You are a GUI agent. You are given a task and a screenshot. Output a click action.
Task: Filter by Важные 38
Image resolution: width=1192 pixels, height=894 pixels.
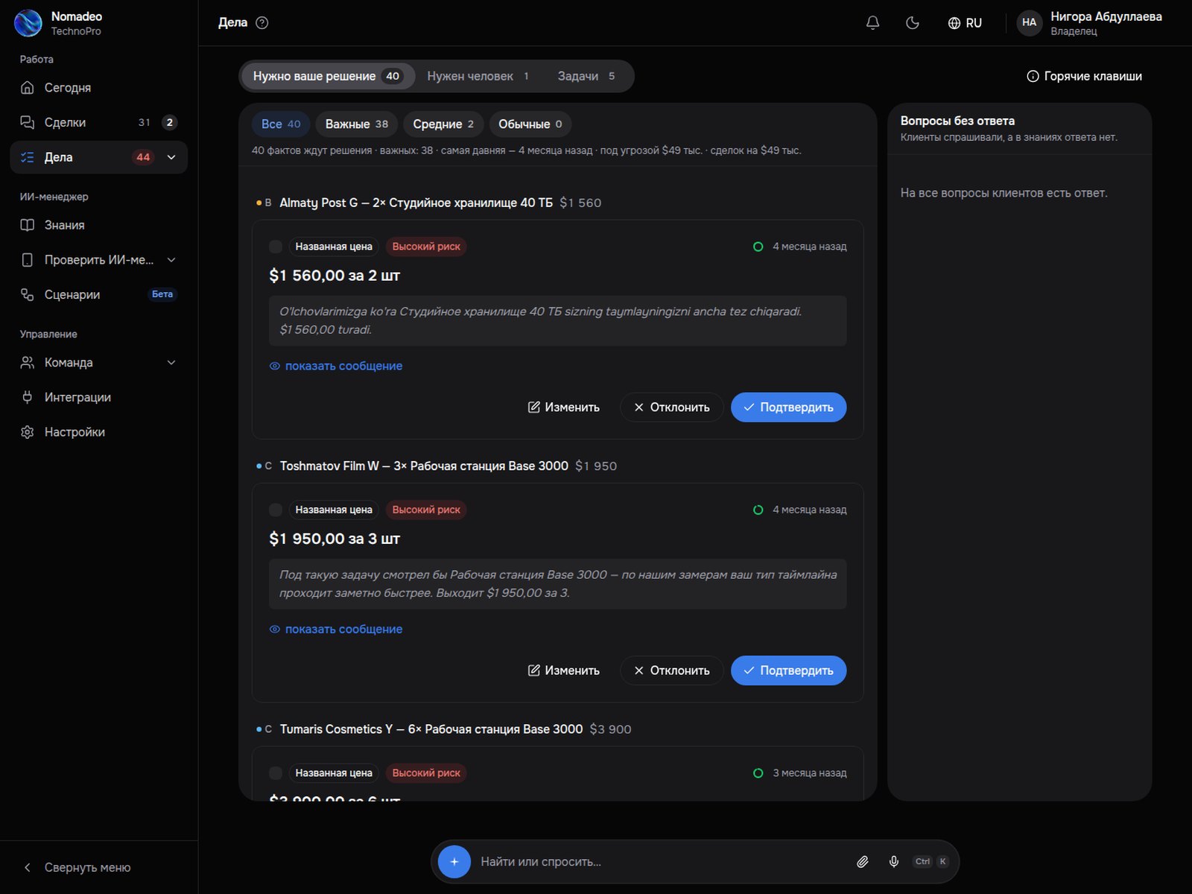pyautogui.click(x=357, y=124)
